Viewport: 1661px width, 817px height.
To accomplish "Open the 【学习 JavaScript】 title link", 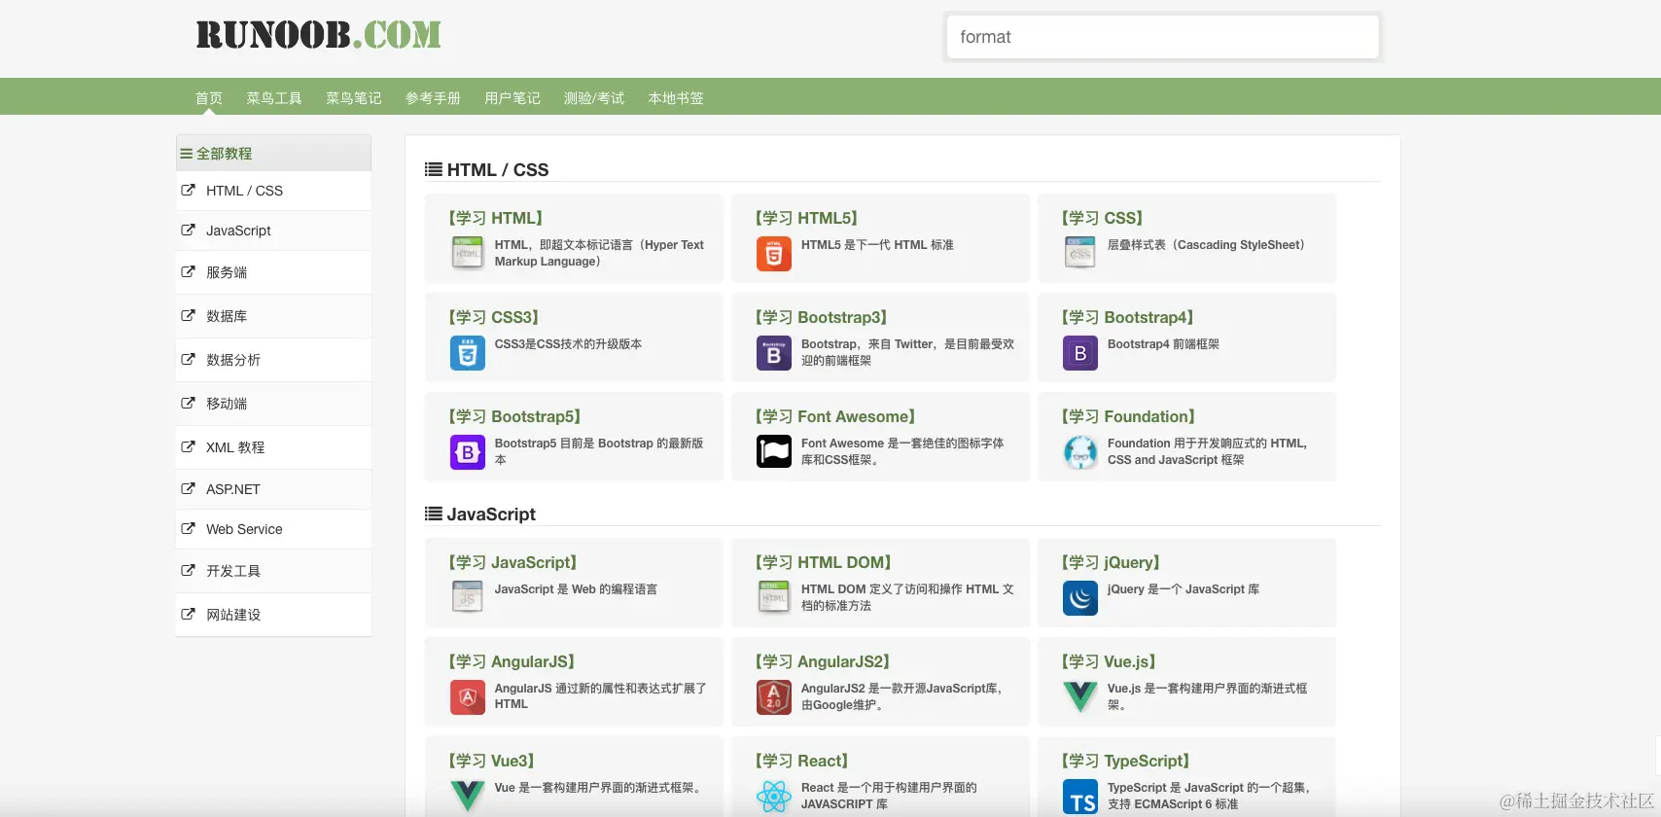I will click(513, 562).
